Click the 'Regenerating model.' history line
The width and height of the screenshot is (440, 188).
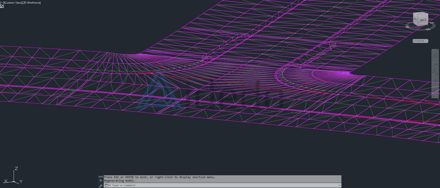click(x=120, y=181)
